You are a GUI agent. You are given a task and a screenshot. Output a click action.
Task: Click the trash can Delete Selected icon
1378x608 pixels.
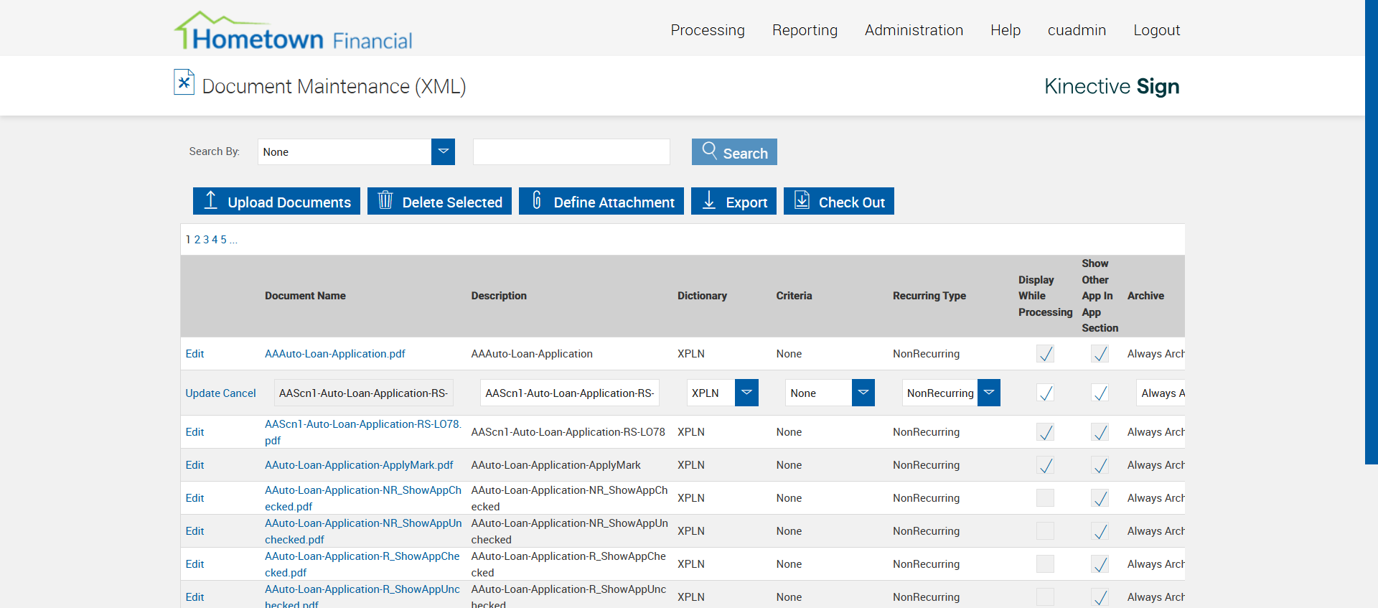385,200
